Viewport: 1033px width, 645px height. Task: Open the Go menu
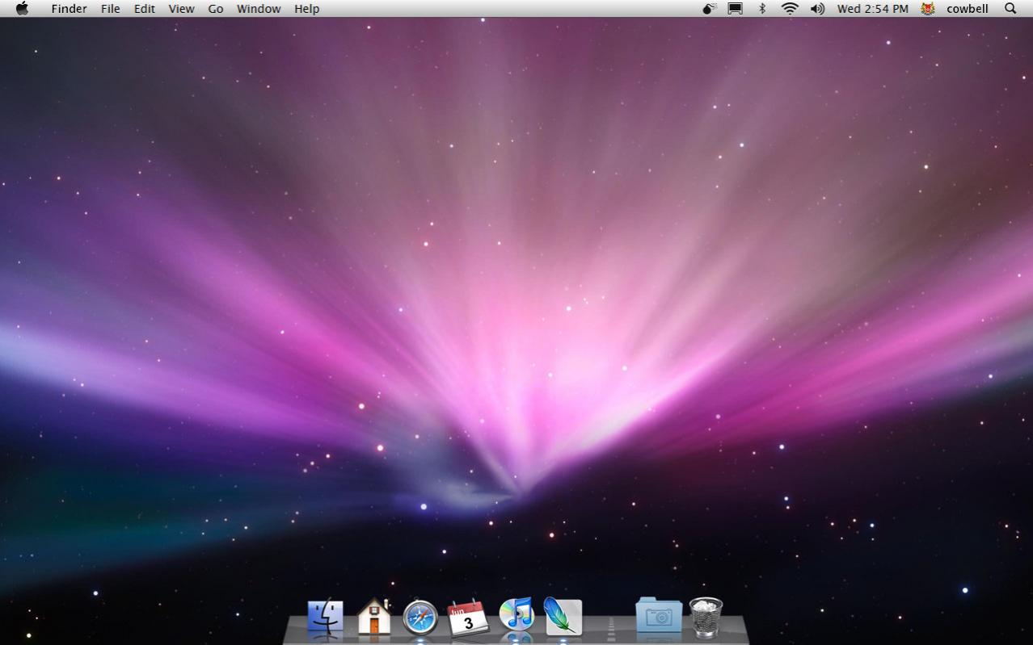tap(216, 9)
